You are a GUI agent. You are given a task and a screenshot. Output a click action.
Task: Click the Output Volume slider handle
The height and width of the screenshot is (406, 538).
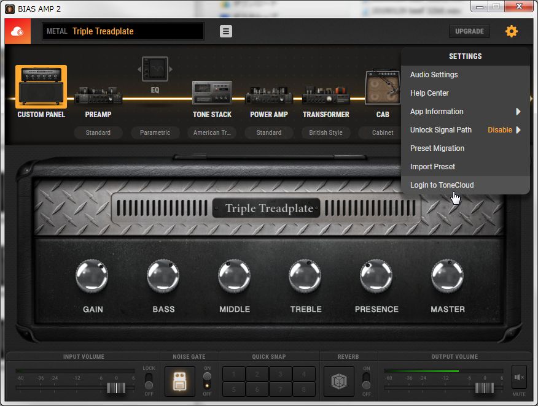pyautogui.click(x=485, y=388)
